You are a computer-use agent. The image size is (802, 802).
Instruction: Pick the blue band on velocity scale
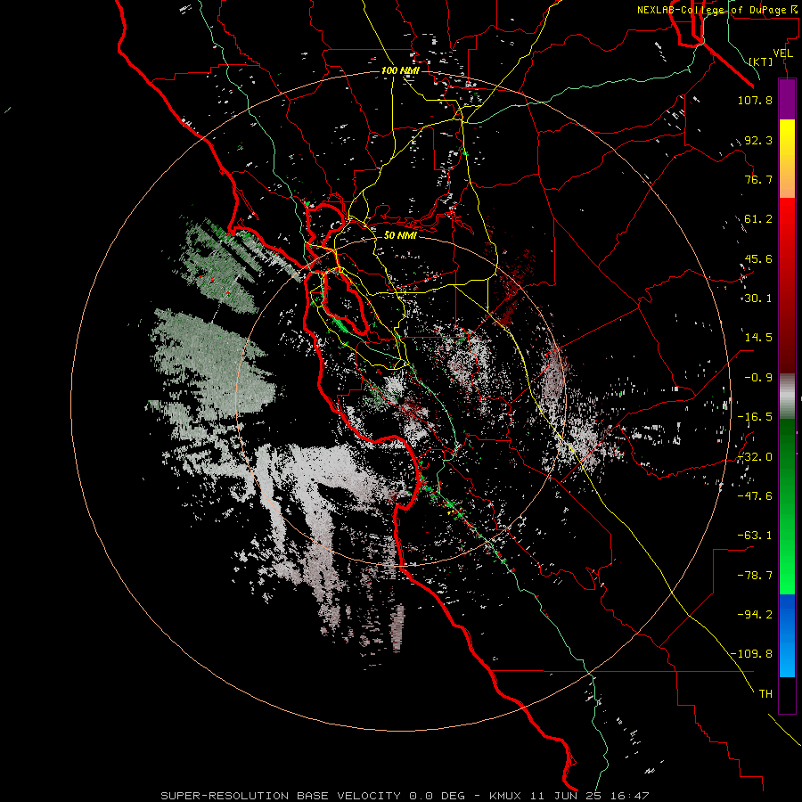click(x=787, y=635)
